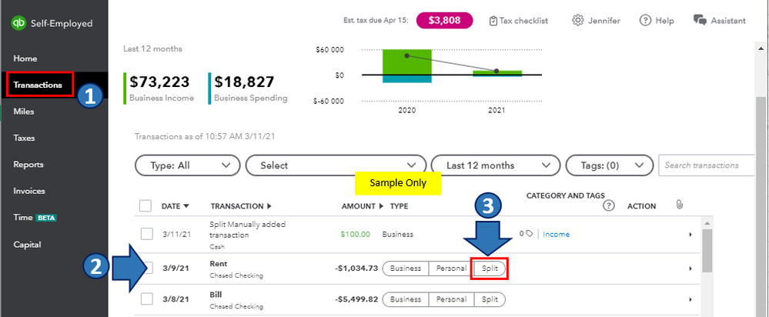
Task: Check the 3/8/21 Bill checkbox
Action: pyautogui.click(x=148, y=299)
